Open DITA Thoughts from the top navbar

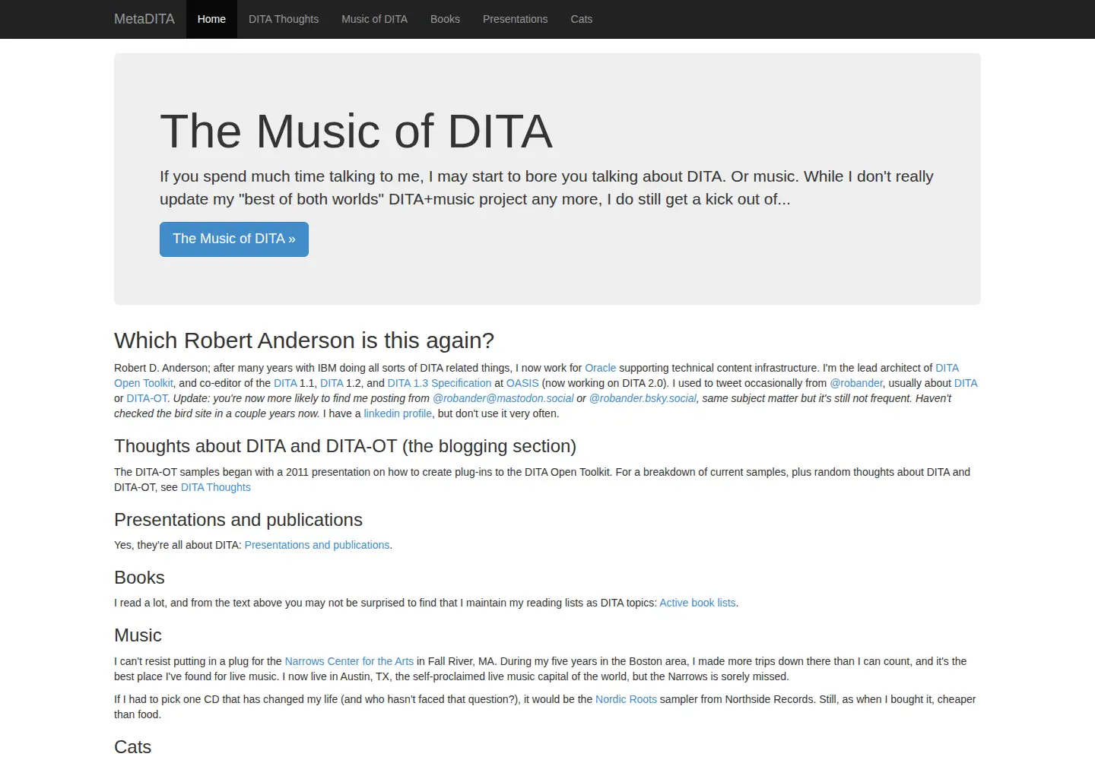click(x=284, y=19)
